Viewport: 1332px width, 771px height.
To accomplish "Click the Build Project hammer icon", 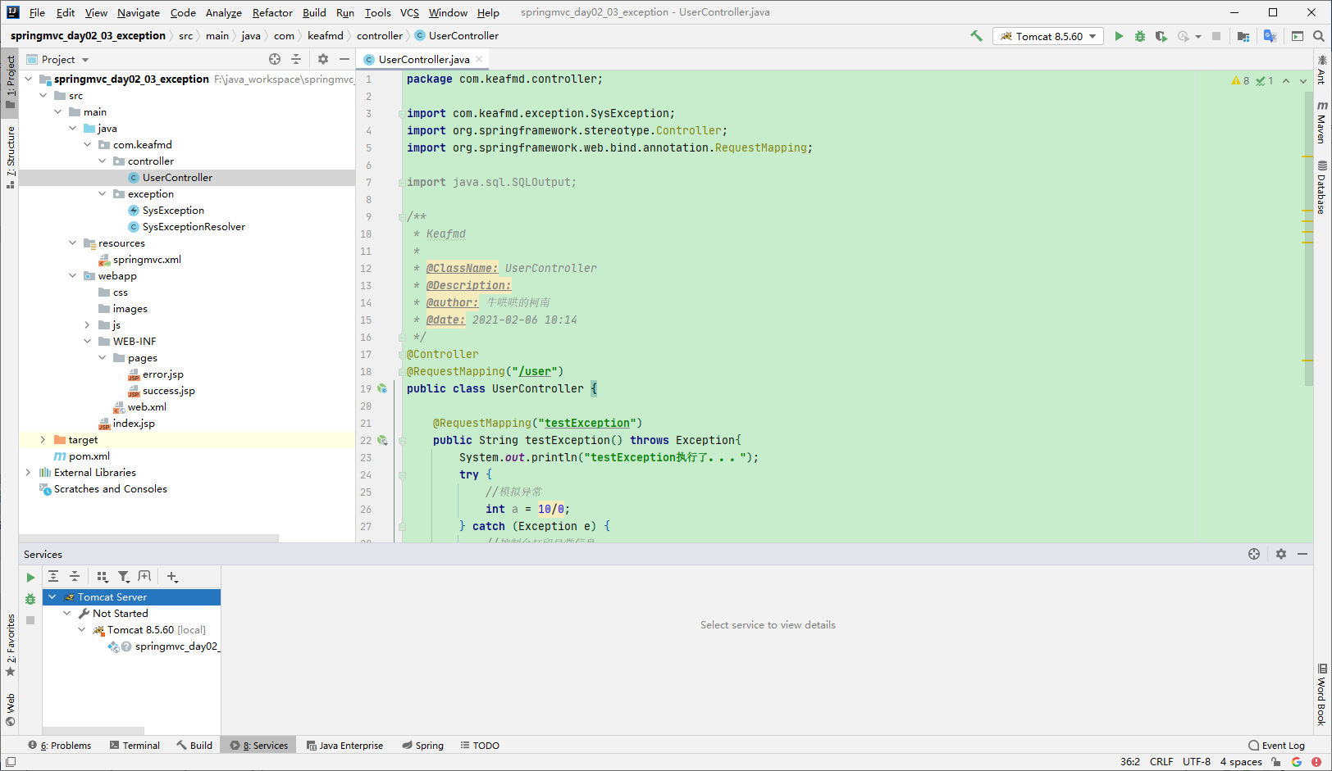I will 976,36.
